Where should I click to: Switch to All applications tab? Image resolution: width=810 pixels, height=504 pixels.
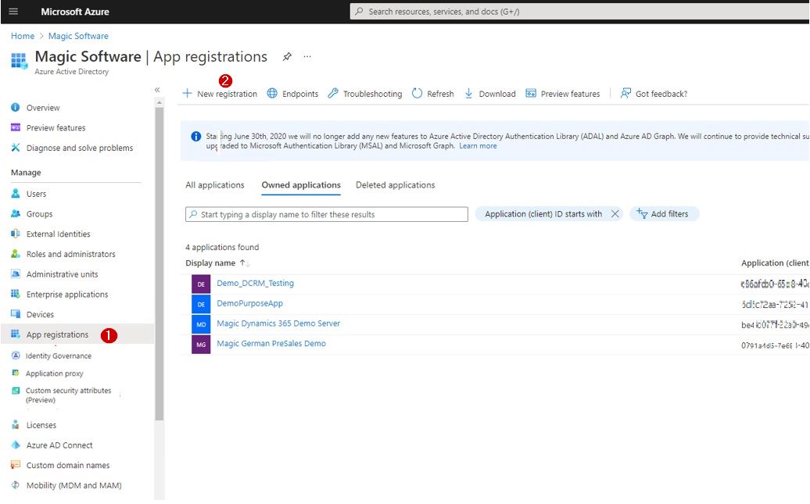pyautogui.click(x=215, y=185)
